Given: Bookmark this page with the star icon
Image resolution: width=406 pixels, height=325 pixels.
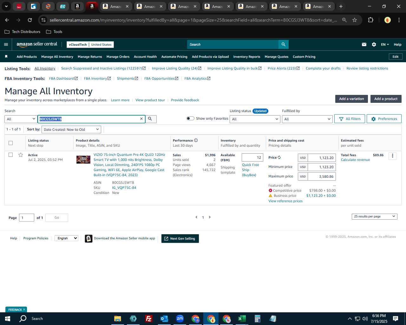Looking at the screenshot, I should click(x=355, y=20).
